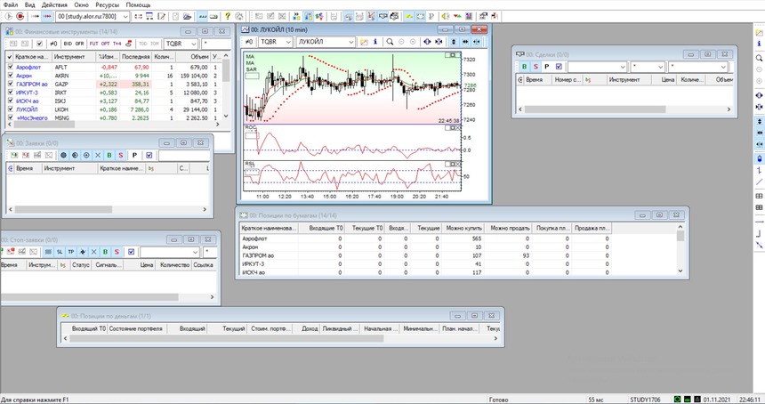Click the %Изм column header
The width and height of the screenshot is (765, 404).
pyautogui.click(x=108, y=57)
